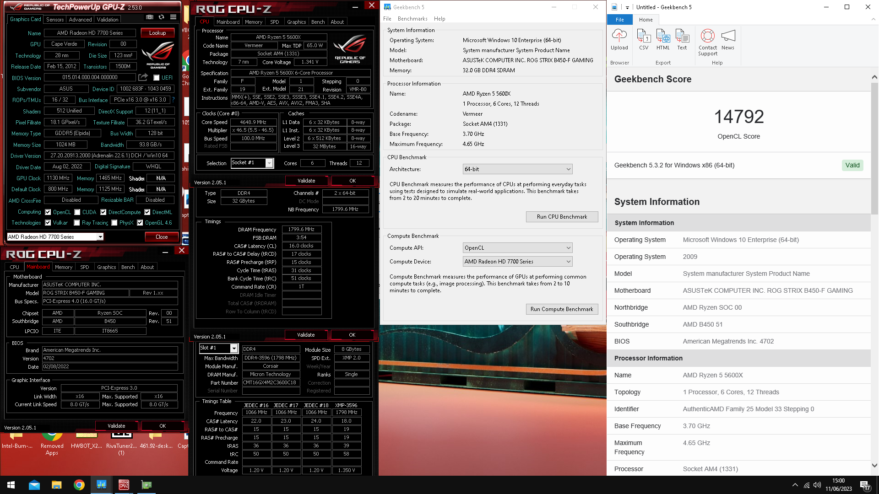Screen dimensions: 879x494
Task: Click the Bus Interface question mark help
Action: point(173,100)
